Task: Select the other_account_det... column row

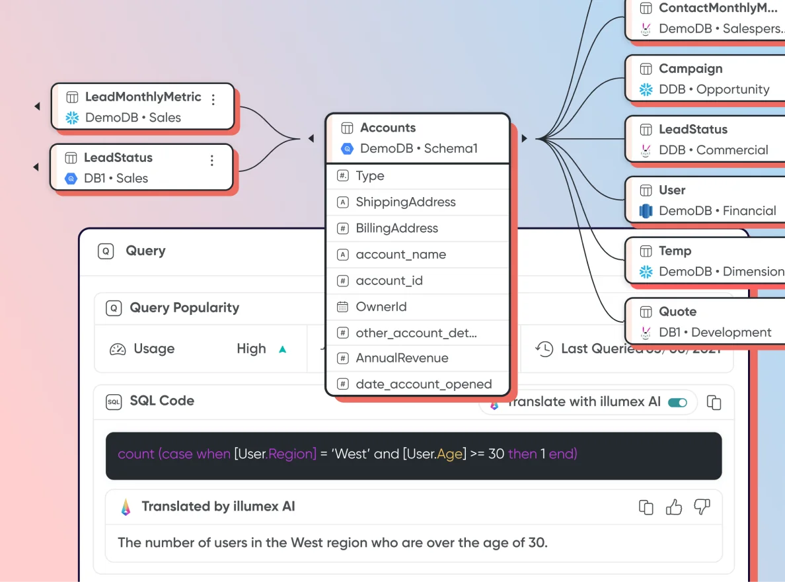Action: point(418,333)
